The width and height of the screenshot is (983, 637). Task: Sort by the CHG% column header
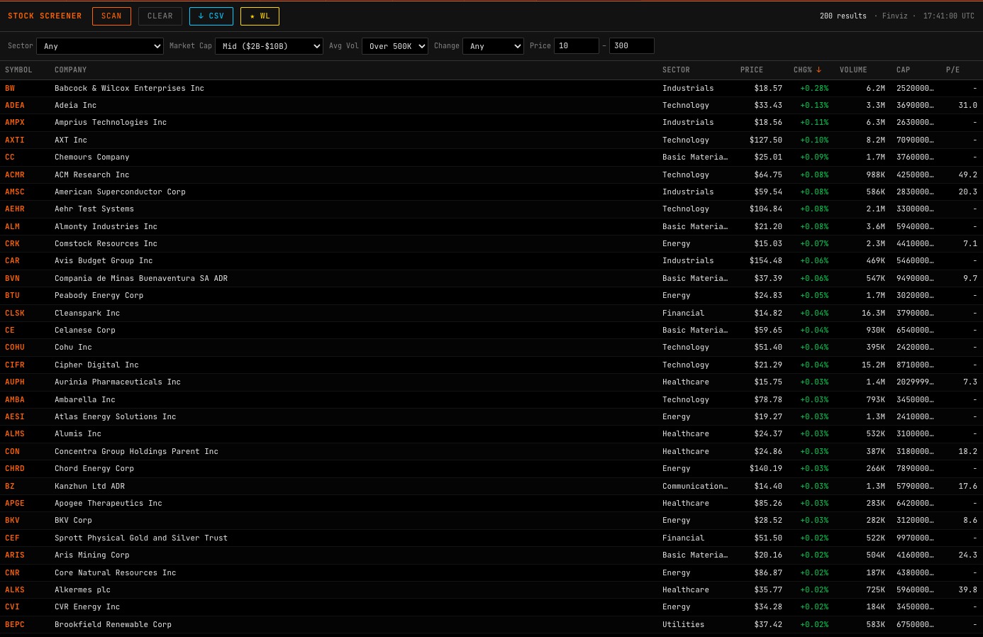[x=807, y=70]
